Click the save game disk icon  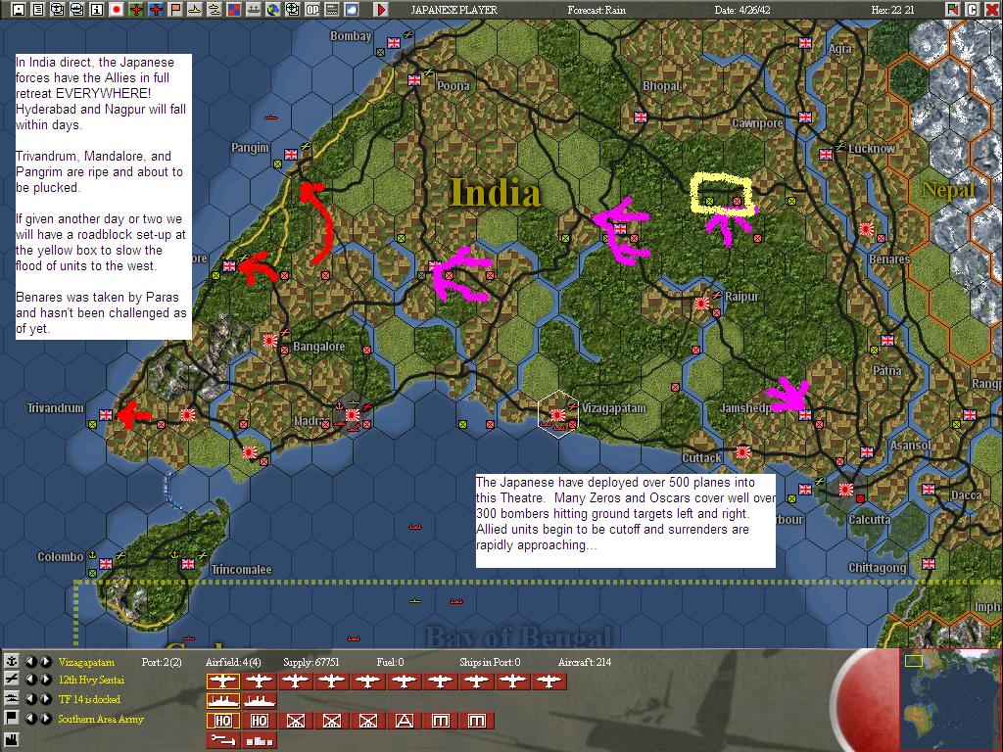click(x=19, y=10)
